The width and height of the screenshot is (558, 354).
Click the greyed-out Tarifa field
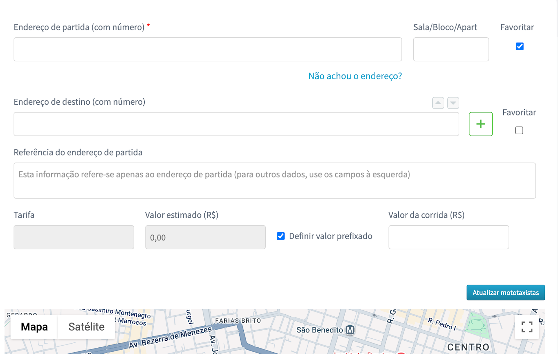(x=74, y=237)
